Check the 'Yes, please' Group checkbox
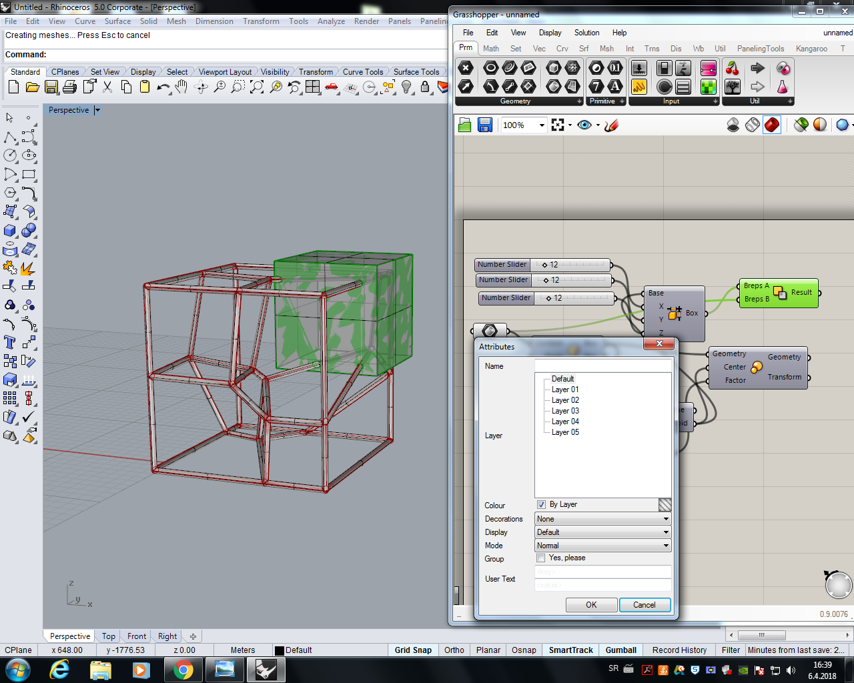This screenshot has height=683, width=854. (x=541, y=558)
